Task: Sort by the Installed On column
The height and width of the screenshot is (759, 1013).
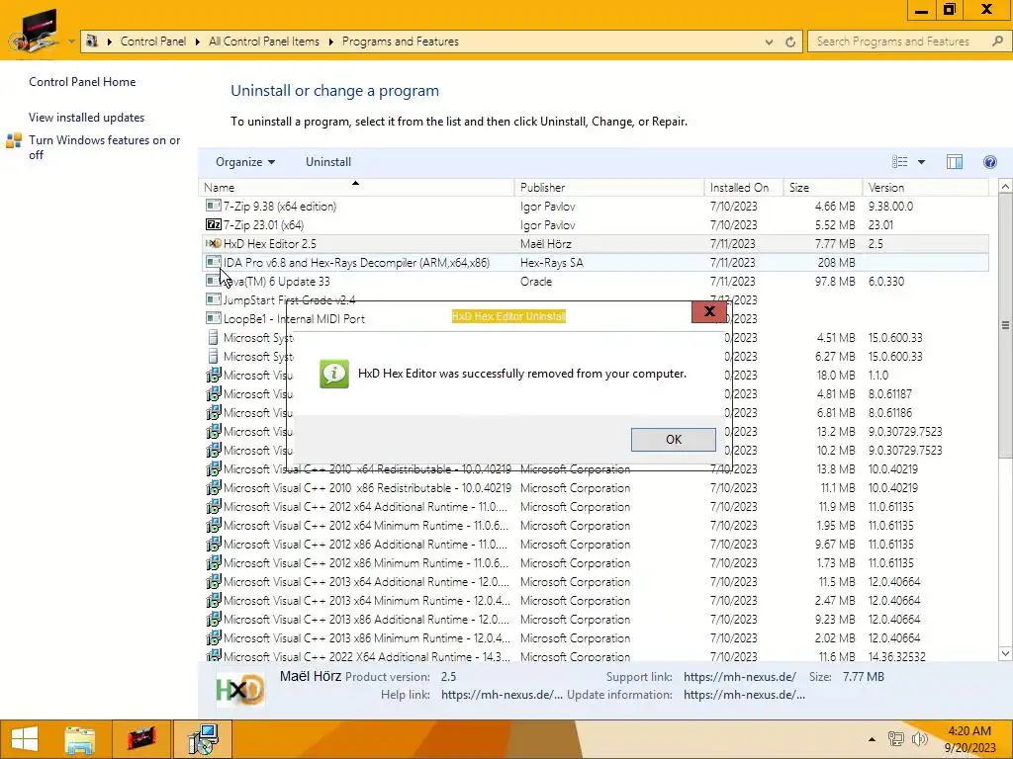Action: tap(744, 187)
